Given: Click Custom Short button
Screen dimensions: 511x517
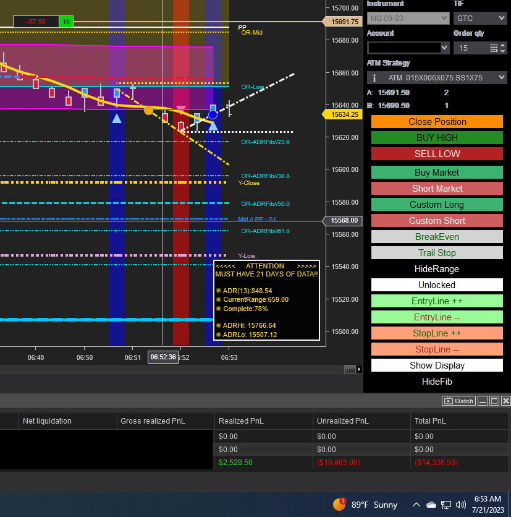Looking at the screenshot, I should pos(437,221).
